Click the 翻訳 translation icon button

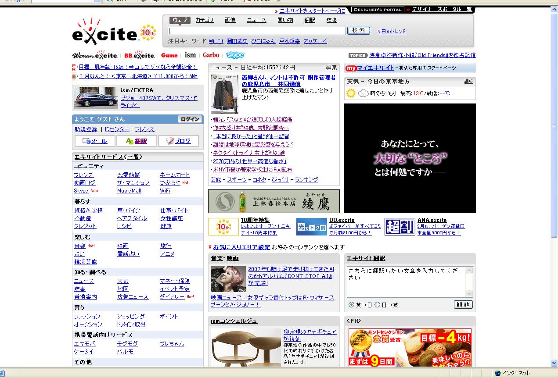coord(137,141)
